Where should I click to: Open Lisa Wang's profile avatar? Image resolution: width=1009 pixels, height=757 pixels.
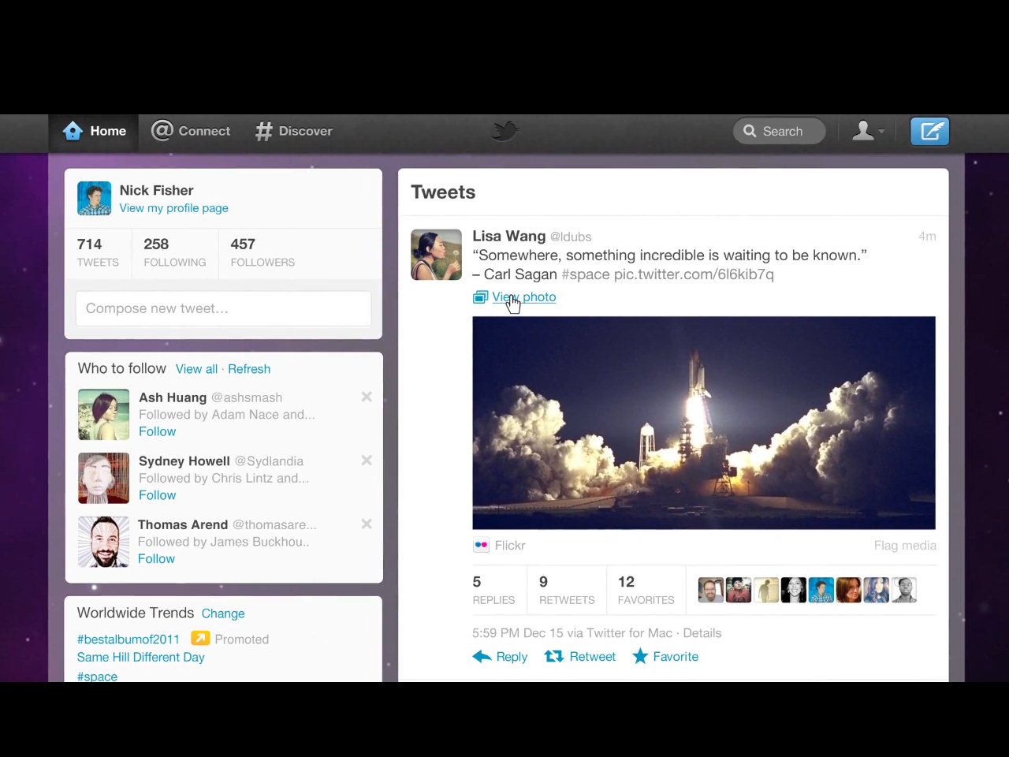click(436, 255)
